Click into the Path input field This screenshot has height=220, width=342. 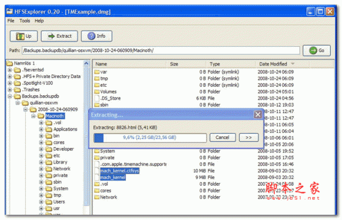161,51
